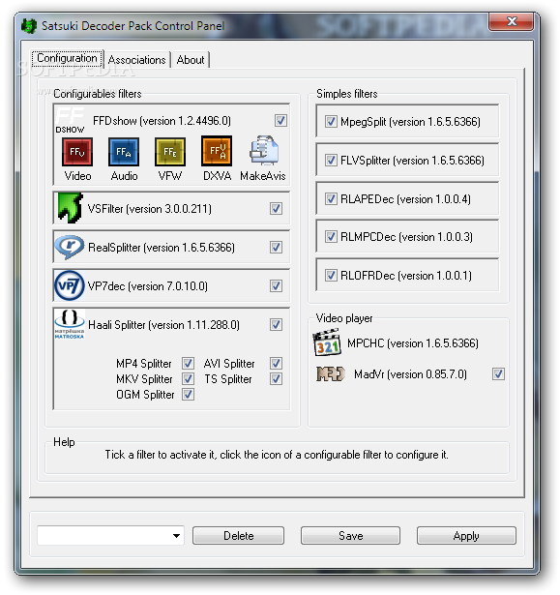Open the About tab
Screen dimensions: 560x595
(x=191, y=60)
